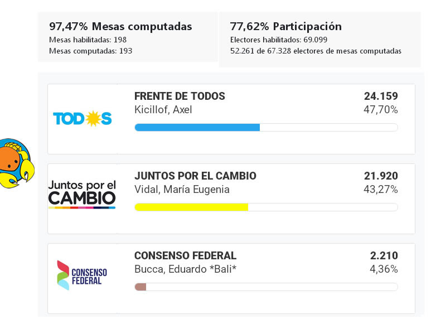Screen dimensions: 436x329
Task: Click the brown Consenso Federal progress bar
Action: click(x=141, y=287)
